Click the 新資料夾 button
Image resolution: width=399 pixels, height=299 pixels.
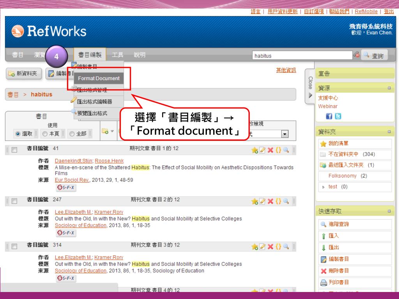(x=24, y=74)
